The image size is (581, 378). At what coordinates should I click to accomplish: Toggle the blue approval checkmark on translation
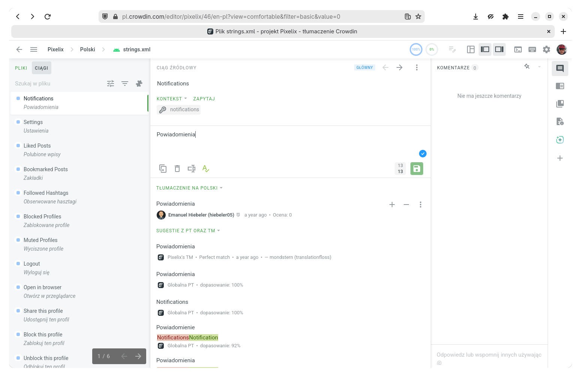[422, 154]
